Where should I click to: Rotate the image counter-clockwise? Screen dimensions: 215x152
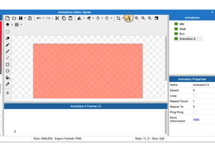pyautogui.click(x=97, y=18)
